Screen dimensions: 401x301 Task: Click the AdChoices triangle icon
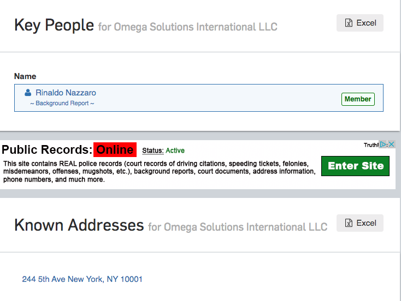[383, 145]
